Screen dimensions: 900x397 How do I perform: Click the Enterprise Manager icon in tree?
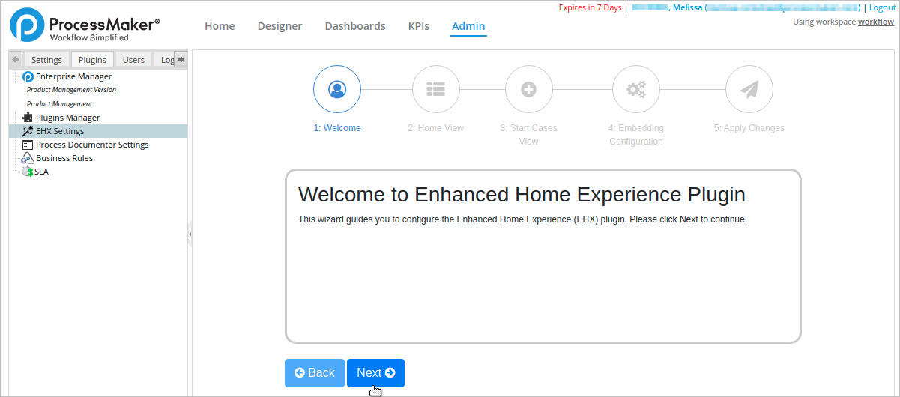[28, 76]
